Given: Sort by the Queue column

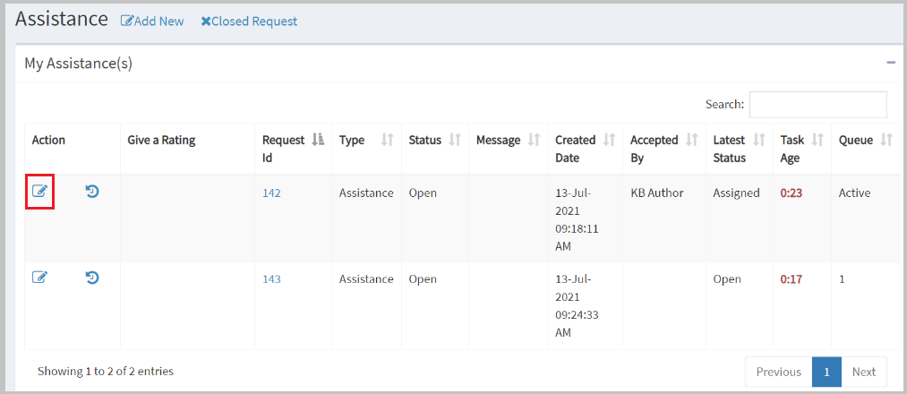Looking at the screenshot, I should click(x=865, y=149).
